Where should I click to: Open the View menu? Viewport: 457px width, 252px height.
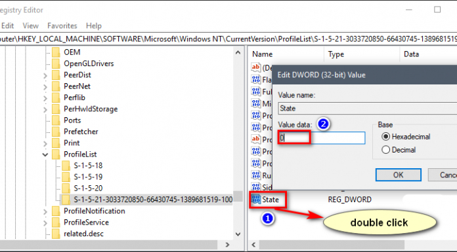31,26
